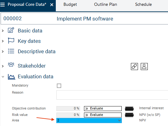Click the Basic data pencil icon
This screenshot has width=168, height=126.
click(11, 30)
